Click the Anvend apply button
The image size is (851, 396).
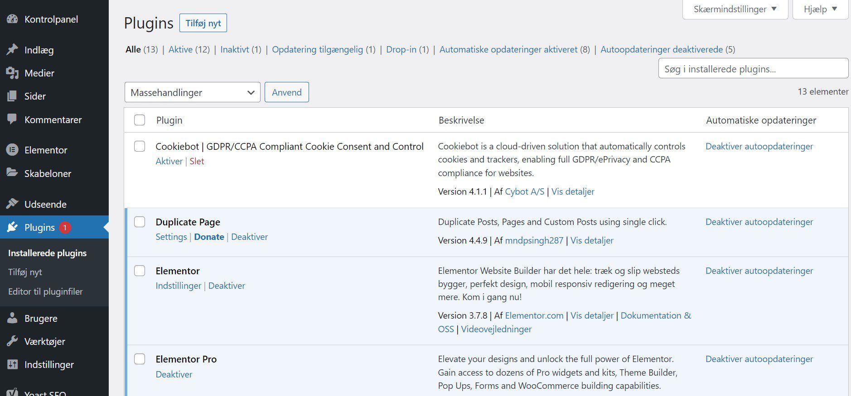[x=286, y=92]
